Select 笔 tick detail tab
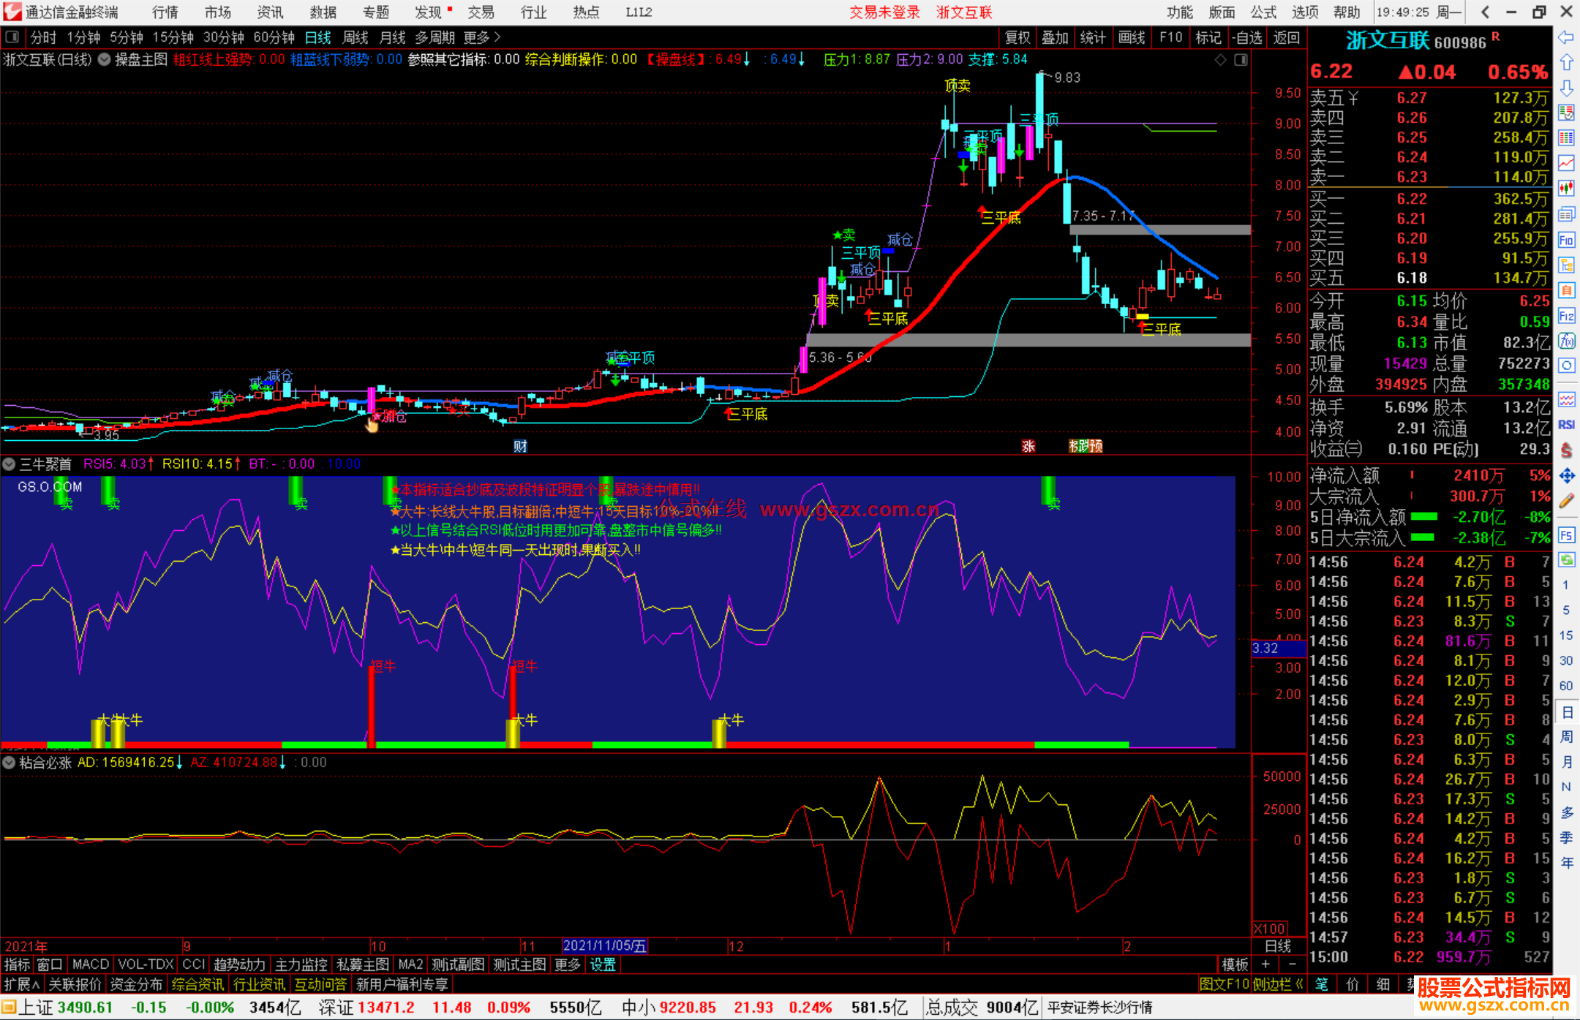Image resolution: width=1580 pixels, height=1020 pixels. [x=1321, y=984]
